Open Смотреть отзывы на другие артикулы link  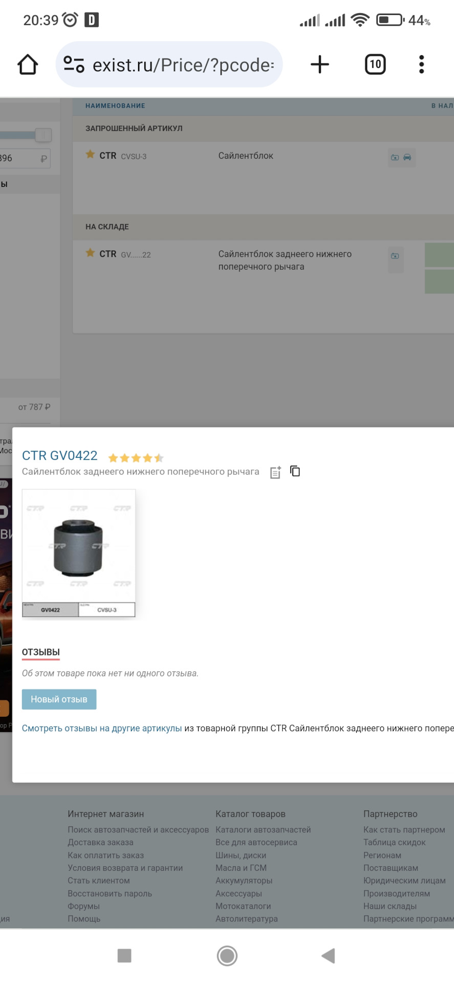point(102,728)
